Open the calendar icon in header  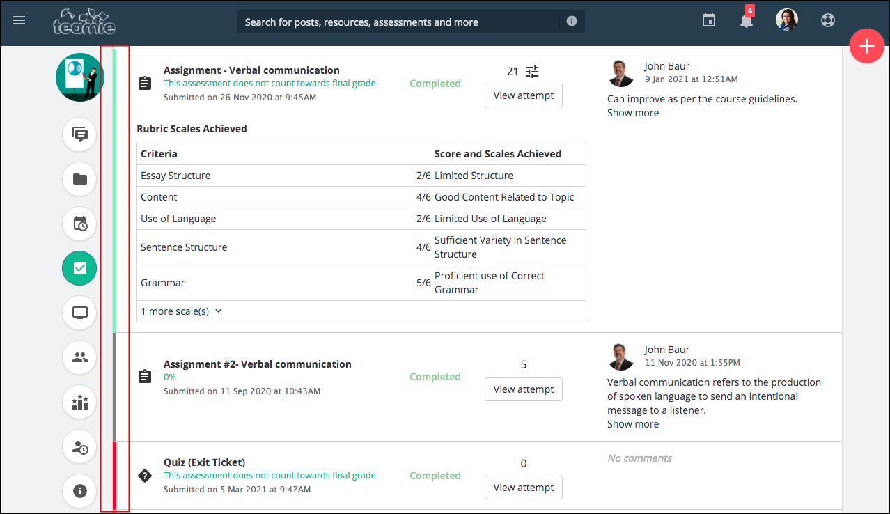point(709,21)
